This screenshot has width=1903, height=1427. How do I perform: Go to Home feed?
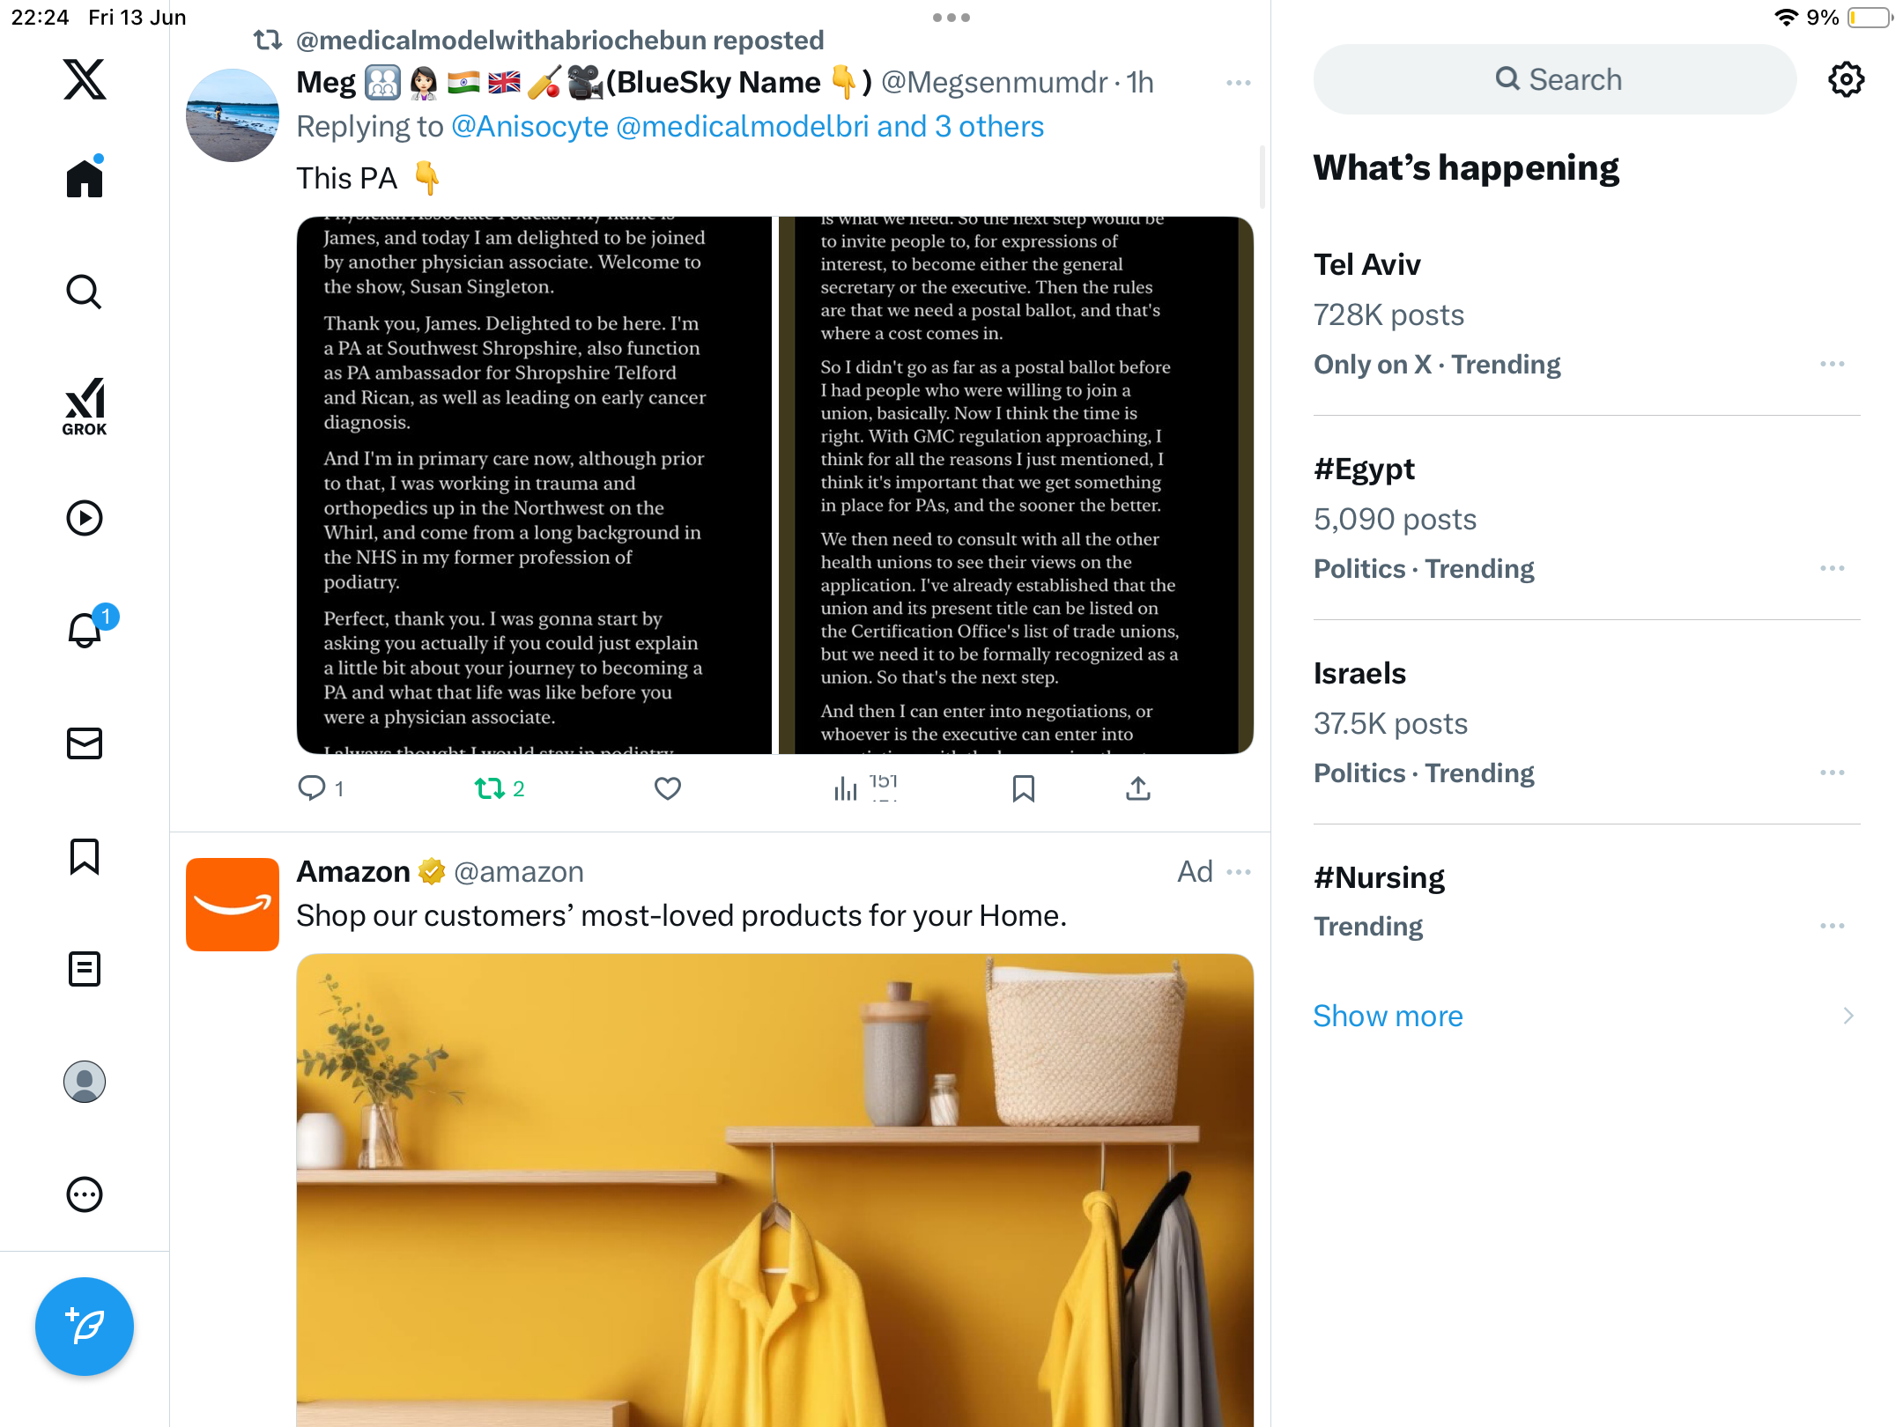click(x=85, y=177)
